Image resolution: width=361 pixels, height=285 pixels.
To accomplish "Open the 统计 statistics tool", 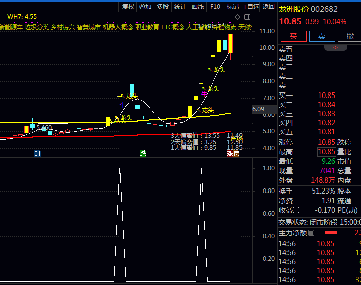I will [180, 7].
